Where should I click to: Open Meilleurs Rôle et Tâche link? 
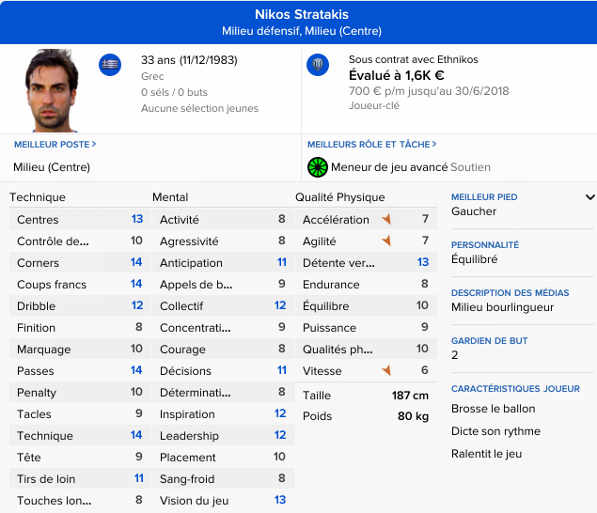click(370, 145)
